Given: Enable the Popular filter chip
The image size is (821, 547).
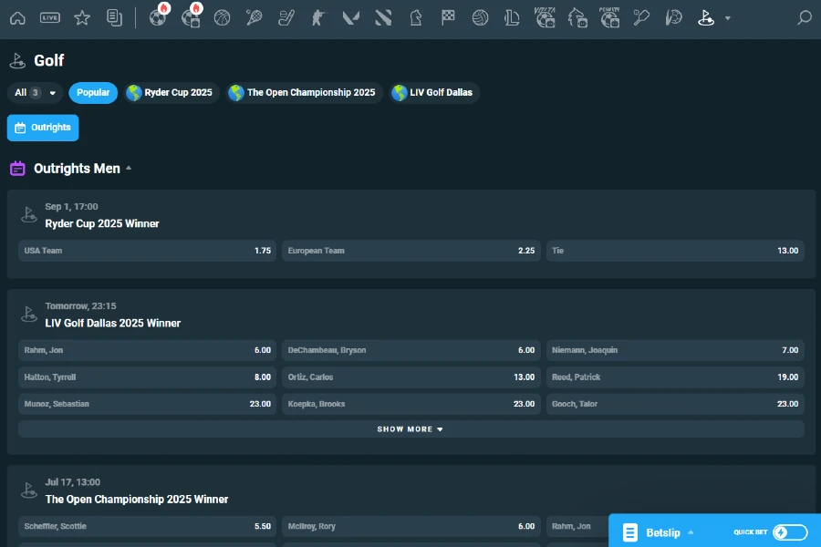Looking at the screenshot, I should coord(92,92).
